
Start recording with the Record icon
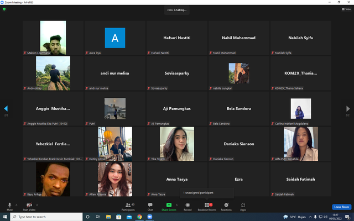pyautogui.click(x=188, y=205)
